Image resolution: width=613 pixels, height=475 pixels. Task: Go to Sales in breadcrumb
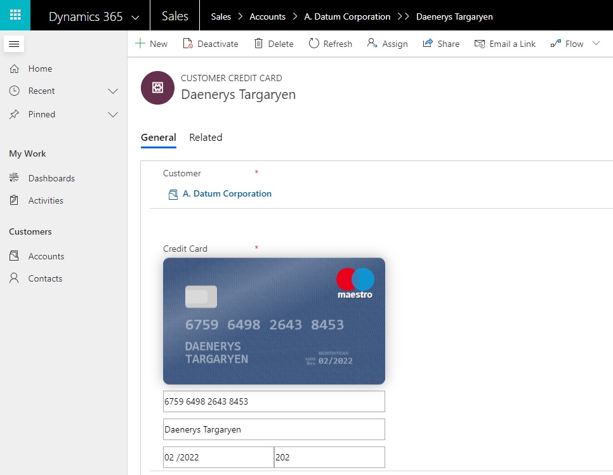[221, 16]
